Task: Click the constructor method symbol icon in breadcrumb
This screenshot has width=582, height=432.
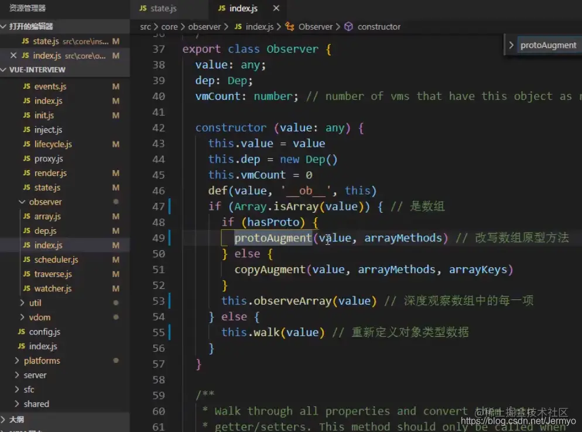Action: (348, 27)
